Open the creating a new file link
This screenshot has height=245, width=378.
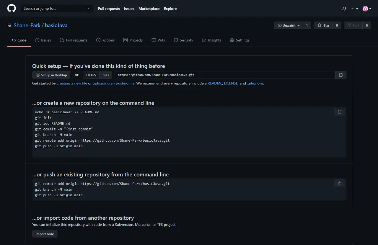pos(72,83)
